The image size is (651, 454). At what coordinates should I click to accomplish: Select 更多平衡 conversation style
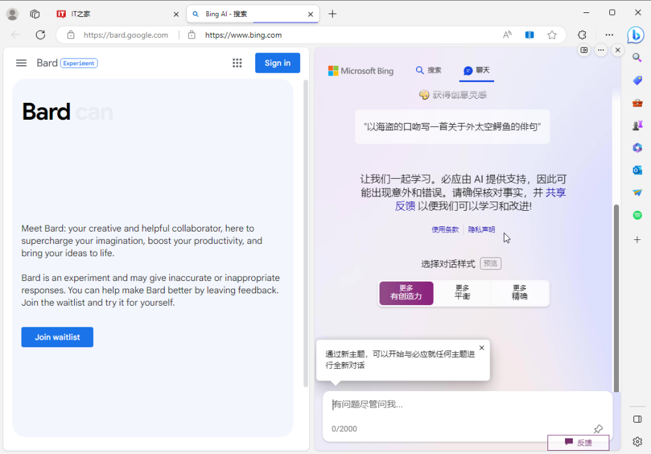(462, 293)
